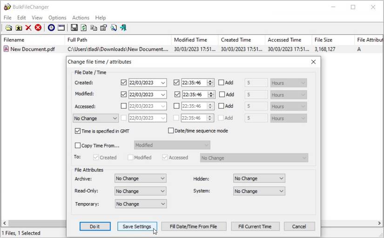384x238 pixels.
Task: Open the Created date dropdown calendar
Action: click(x=163, y=83)
